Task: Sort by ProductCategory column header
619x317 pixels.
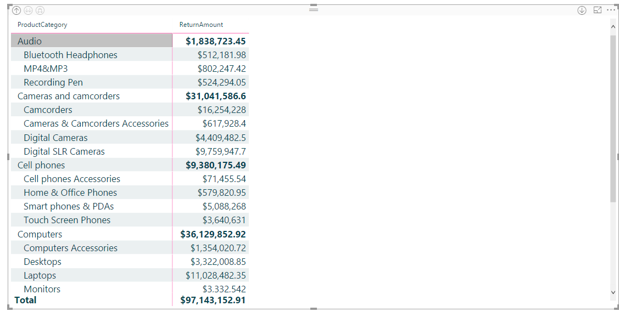Action: (42, 25)
